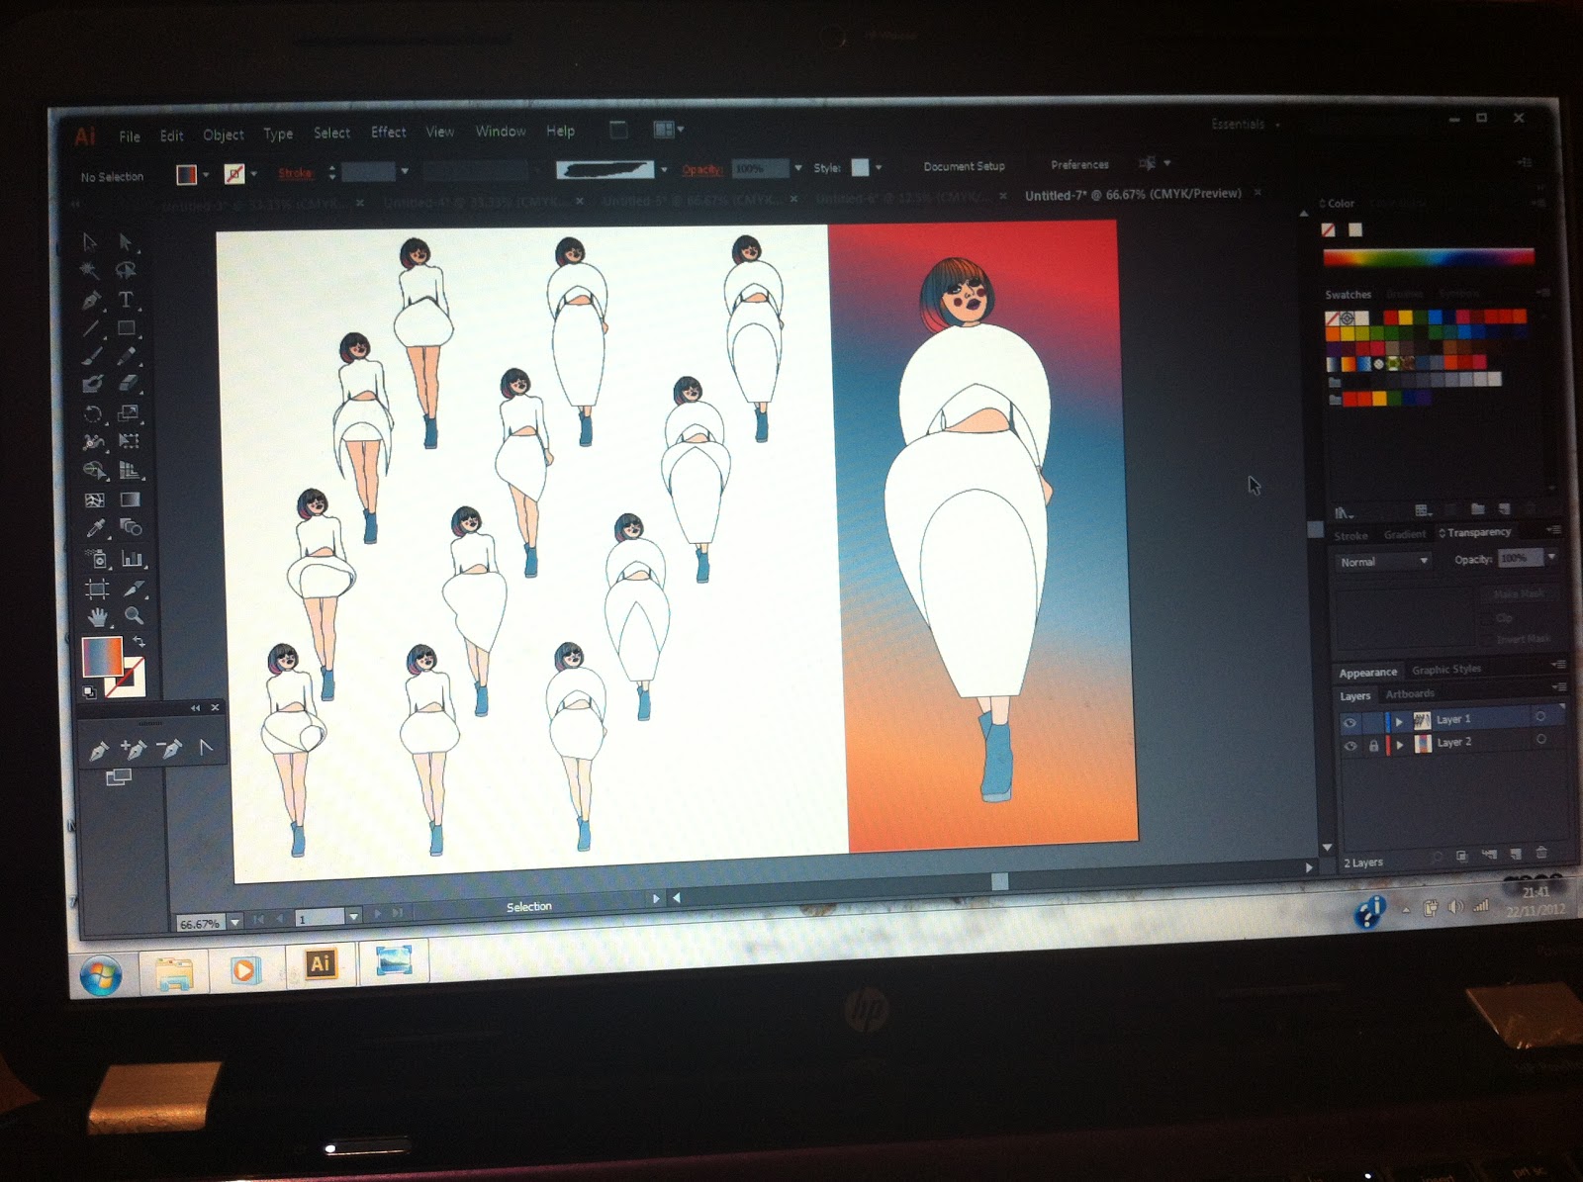Select the Perspective Grid tool

point(130,471)
